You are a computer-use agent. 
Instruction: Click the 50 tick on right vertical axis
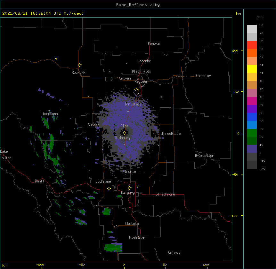click(x=237, y=92)
